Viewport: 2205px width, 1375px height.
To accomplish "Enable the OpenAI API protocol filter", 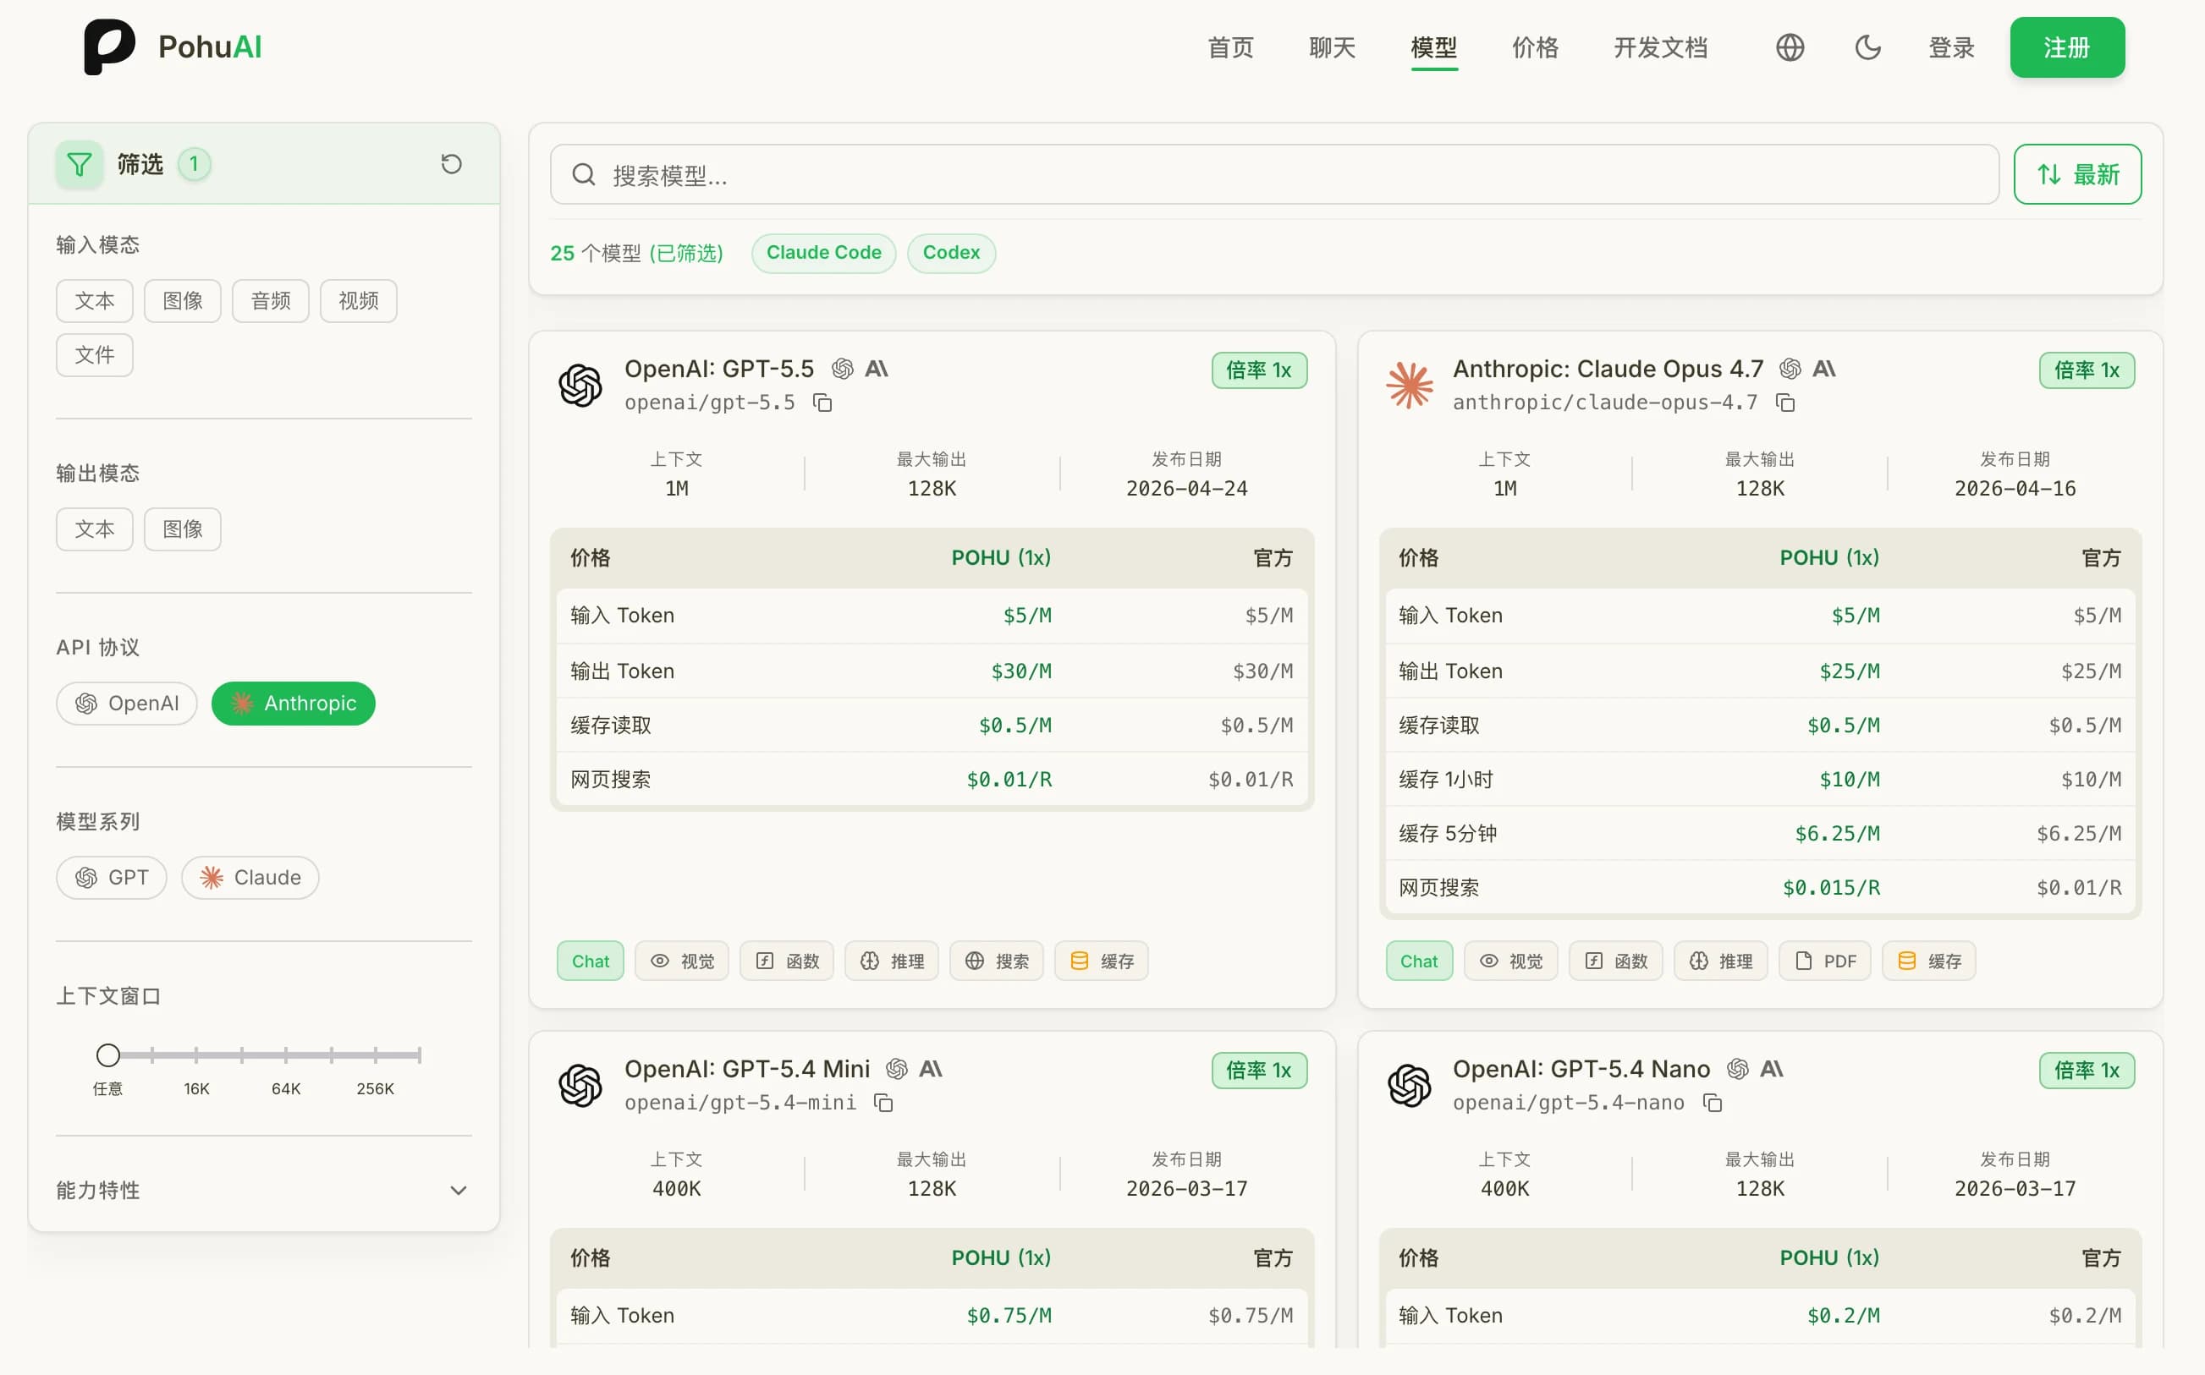I will point(126,704).
